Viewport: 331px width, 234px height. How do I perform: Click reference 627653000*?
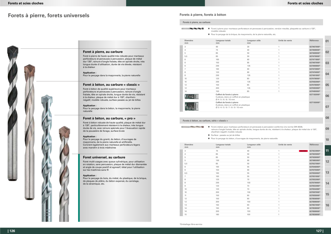coord(315,186)
